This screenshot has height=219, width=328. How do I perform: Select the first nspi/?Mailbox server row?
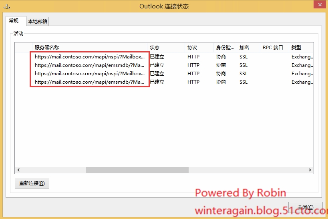[90, 57]
